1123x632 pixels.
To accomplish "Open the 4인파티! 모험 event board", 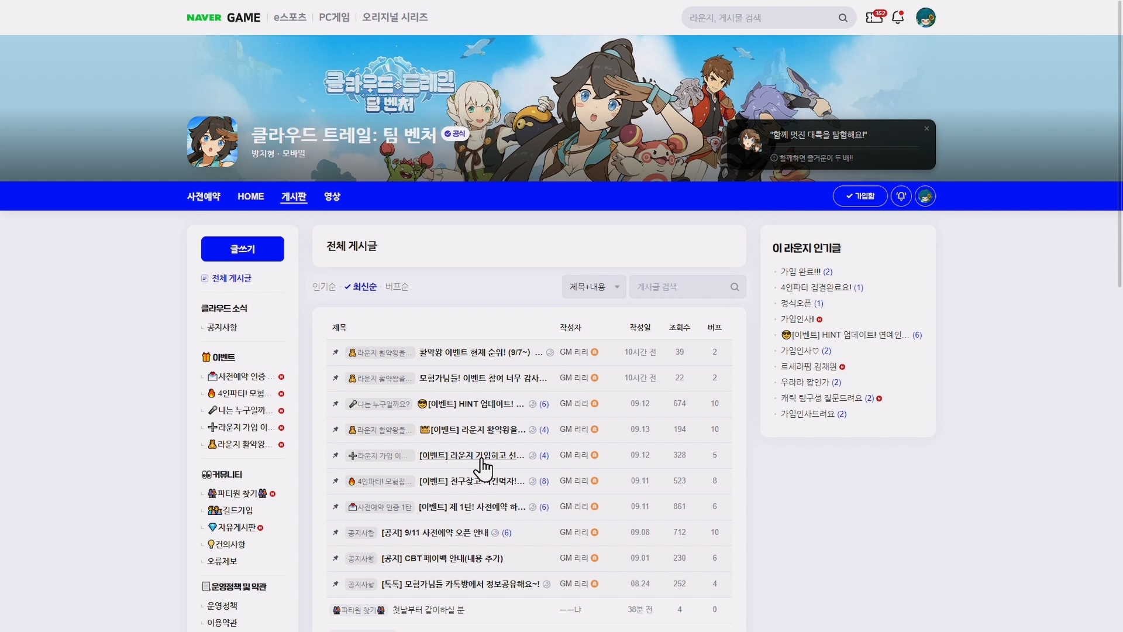I will [x=240, y=394].
